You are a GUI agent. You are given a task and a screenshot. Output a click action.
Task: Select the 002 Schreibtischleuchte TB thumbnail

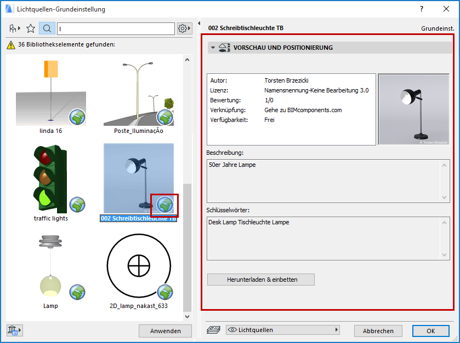(139, 178)
